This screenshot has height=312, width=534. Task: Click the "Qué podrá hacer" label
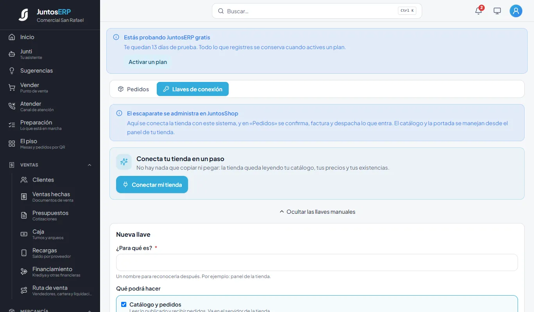138,289
